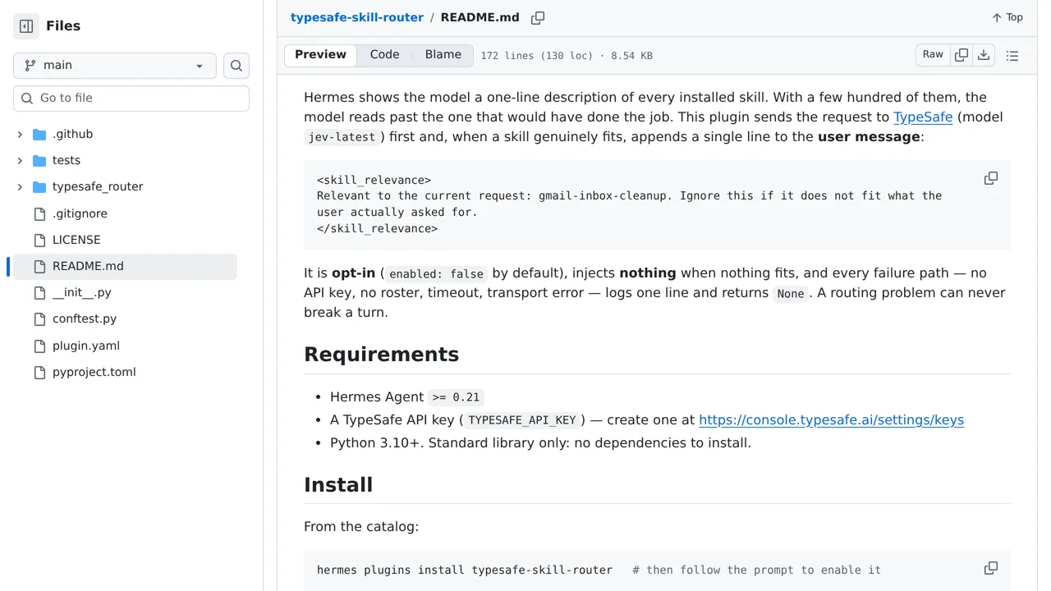Viewport: 1051px width, 591px height.
Task: Click the Install heading
Action: tap(338, 484)
